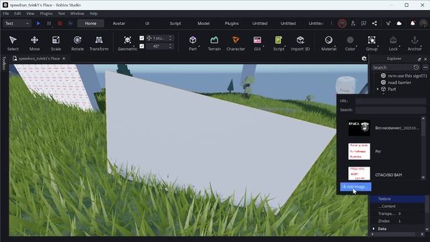Open the Import 3D tool
430x242 pixels.
point(300,43)
